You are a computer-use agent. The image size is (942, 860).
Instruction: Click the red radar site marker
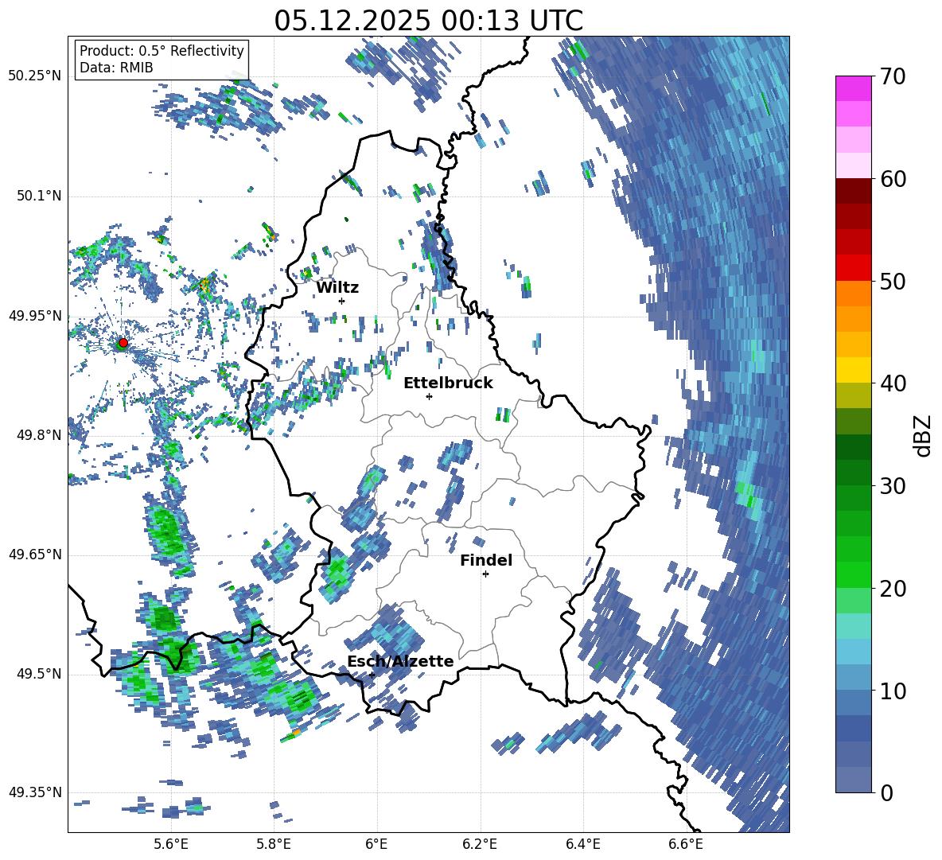click(123, 343)
